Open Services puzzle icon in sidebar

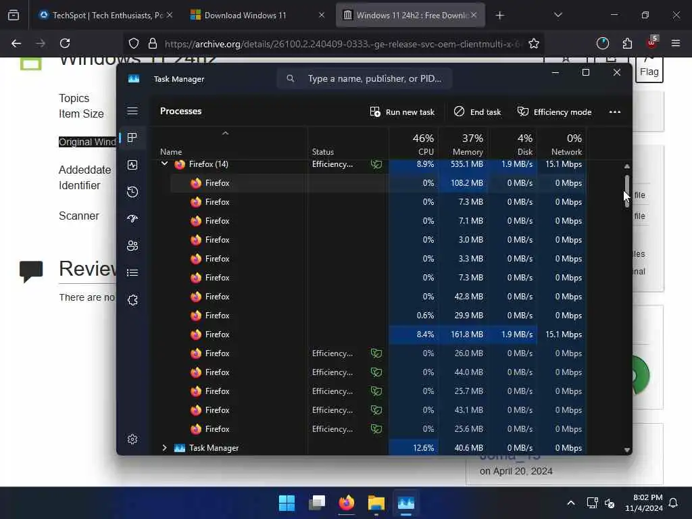click(132, 300)
